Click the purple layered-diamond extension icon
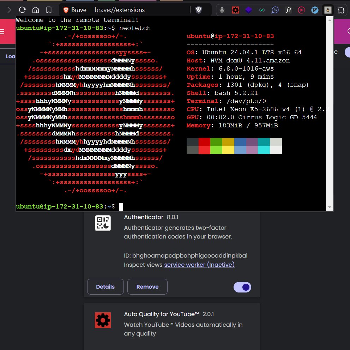This screenshot has width=350, height=350. (x=249, y=10)
